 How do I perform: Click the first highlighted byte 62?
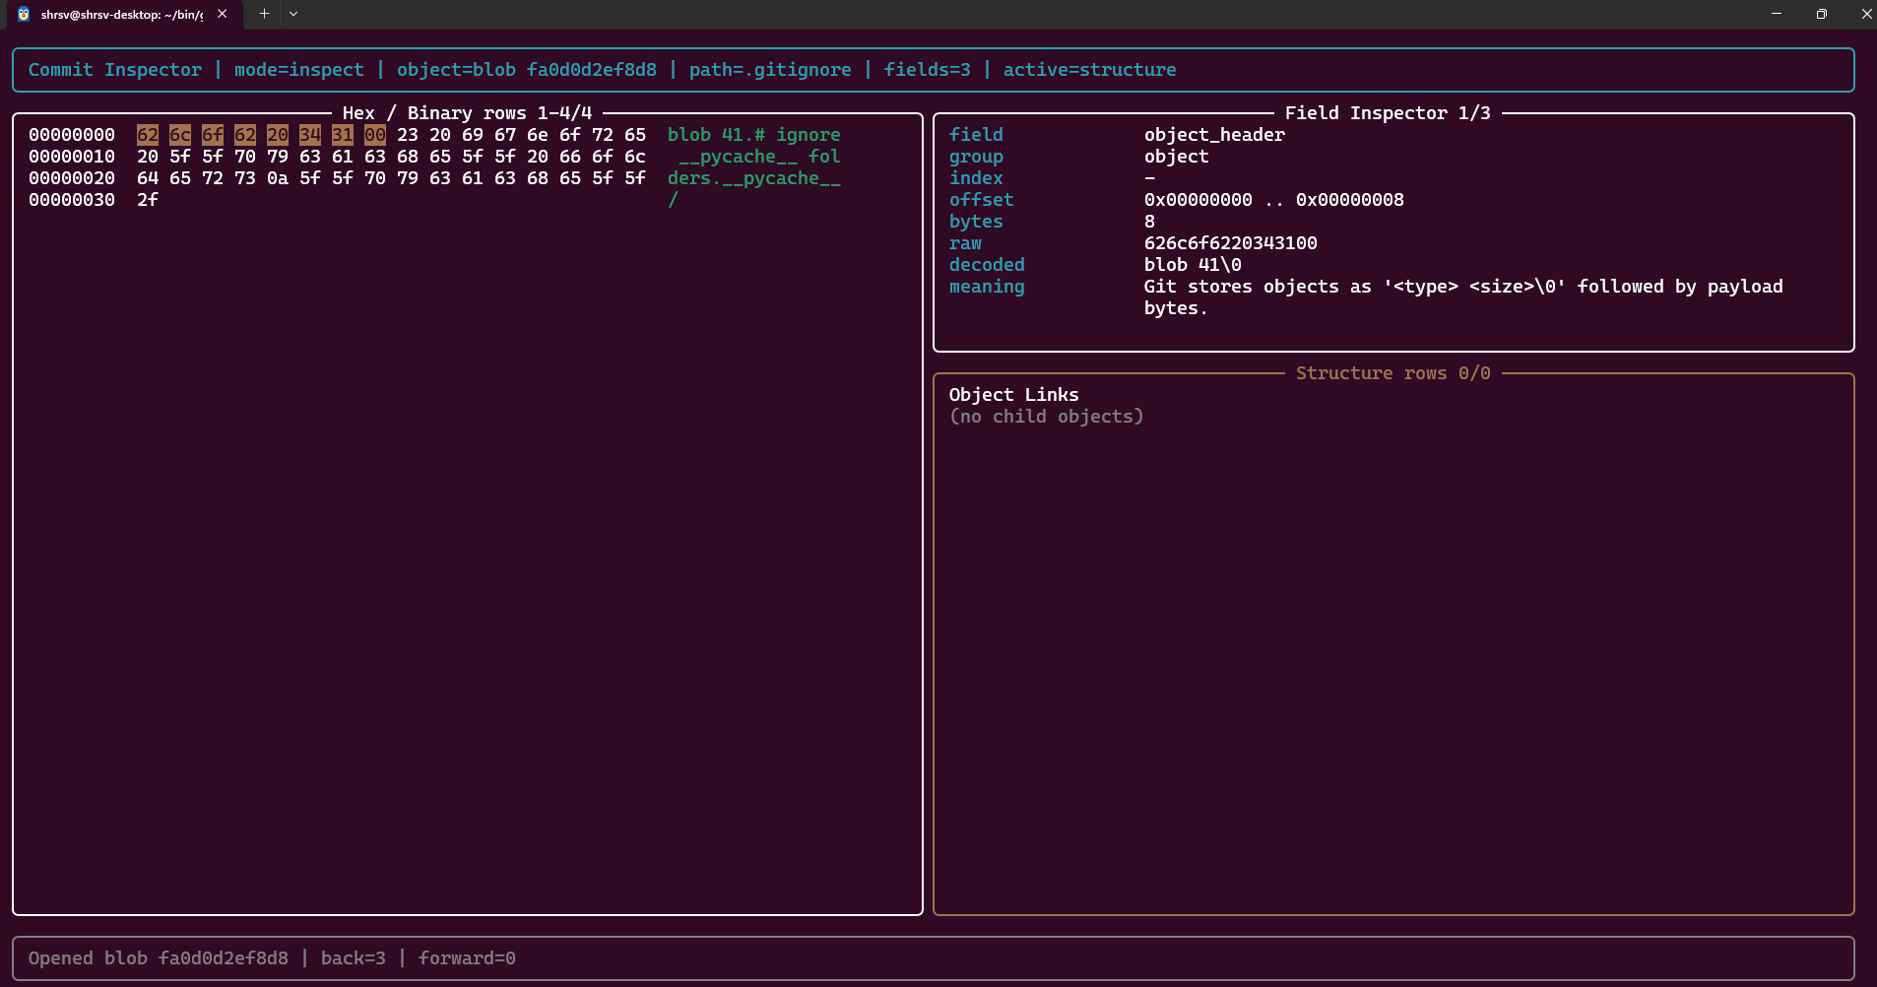tap(148, 135)
